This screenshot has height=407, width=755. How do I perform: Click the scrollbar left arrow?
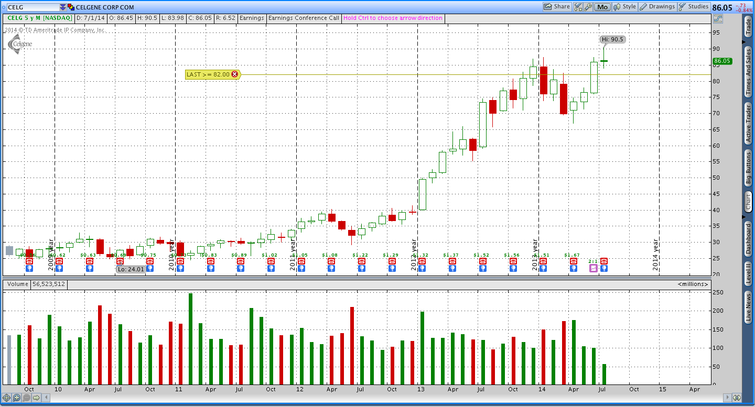pos(47,398)
